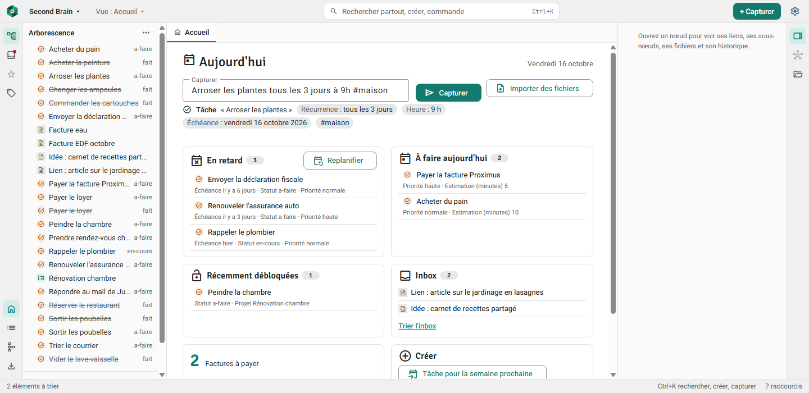The image size is (809, 393).
Task: Click scroll-up arrow of tree panel
Action: [162, 28]
